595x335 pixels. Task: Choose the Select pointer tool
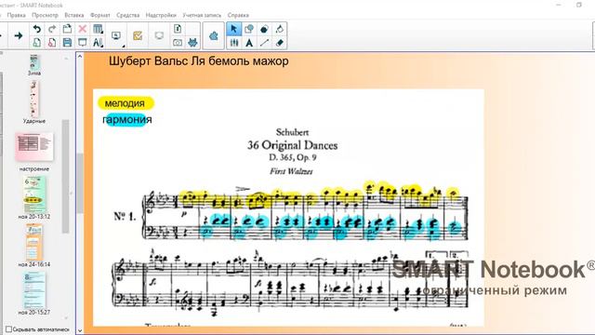click(x=233, y=29)
